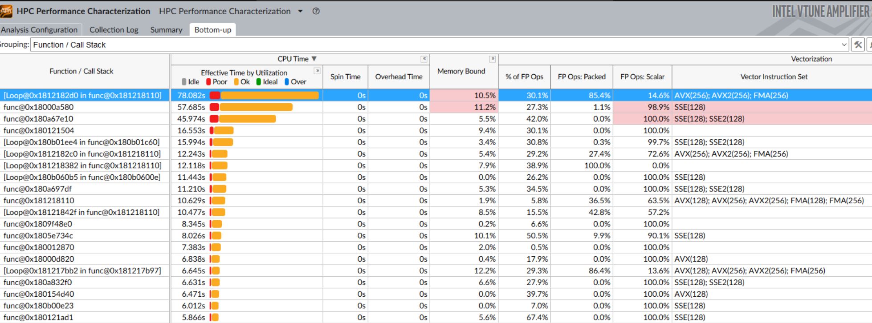Sort by the Vector Instruction Set column
The height and width of the screenshot is (323, 872).
tap(774, 77)
